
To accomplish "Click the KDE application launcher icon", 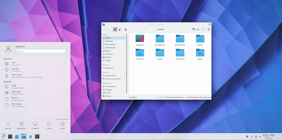I will 3,136.
